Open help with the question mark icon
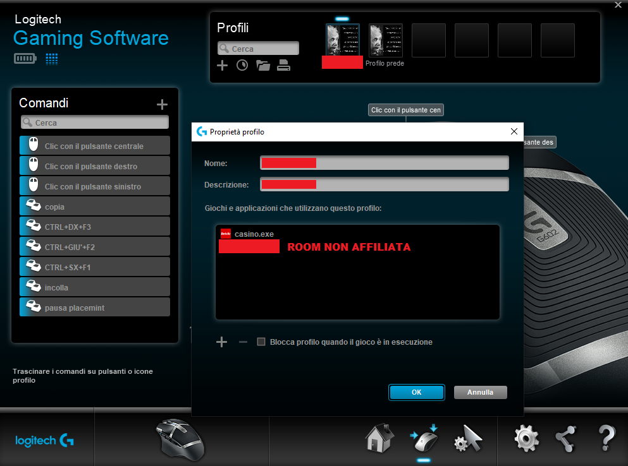Viewport: 628px width, 466px height. point(606,438)
